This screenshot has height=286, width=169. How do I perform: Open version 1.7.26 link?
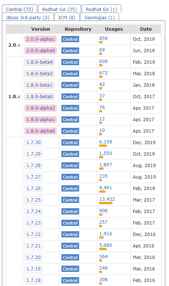pyautogui.click(x=34, y=189)
